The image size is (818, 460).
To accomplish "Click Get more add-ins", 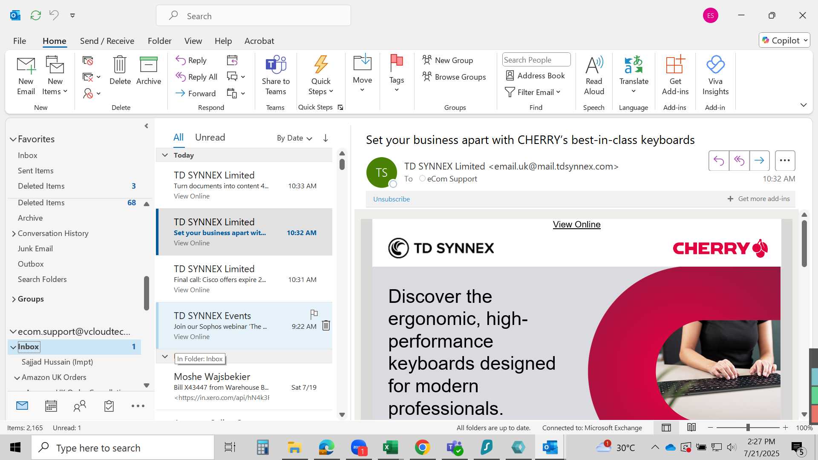I will tap(758, 199).
